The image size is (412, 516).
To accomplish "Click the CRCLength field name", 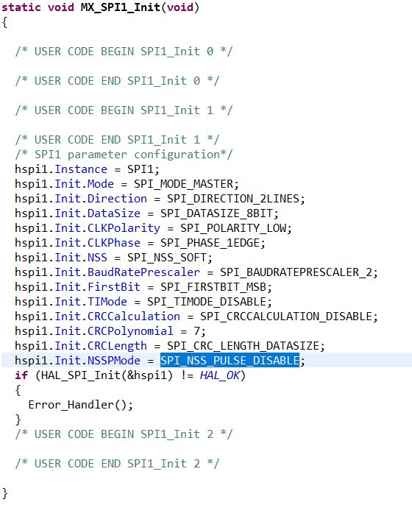I will pyautogui.click(x=117, y=346).
